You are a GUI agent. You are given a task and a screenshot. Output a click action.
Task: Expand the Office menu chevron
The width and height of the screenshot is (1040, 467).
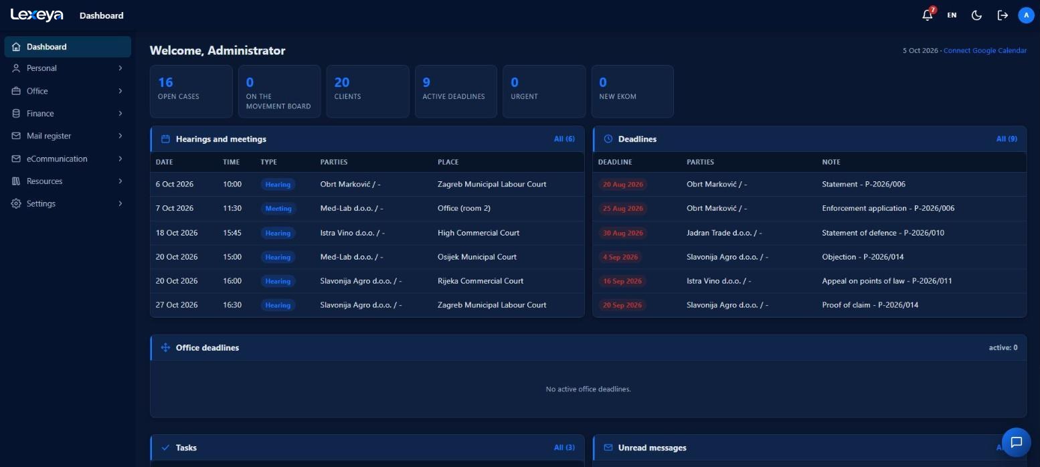point(120,91)
